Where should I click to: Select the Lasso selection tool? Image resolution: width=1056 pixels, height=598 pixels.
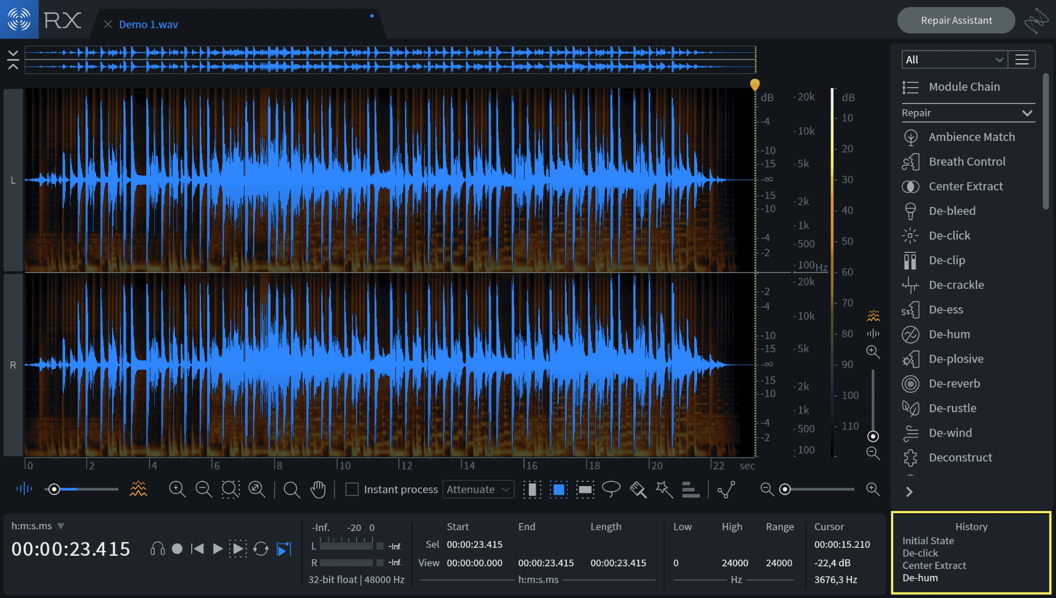click(x=611, y=489)
